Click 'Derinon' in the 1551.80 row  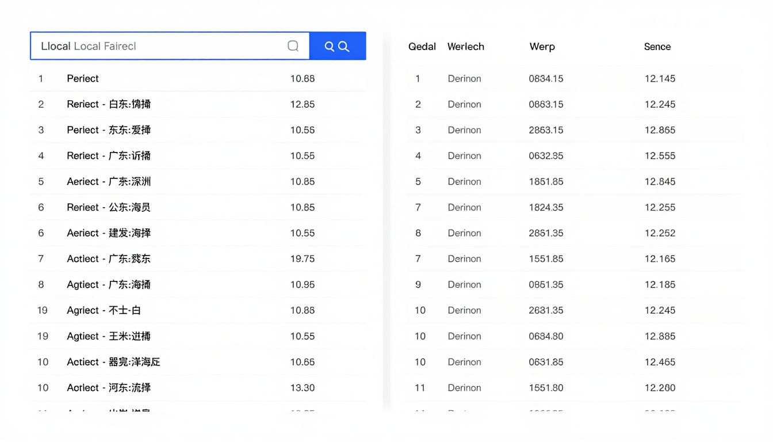(x=464, y=388)
